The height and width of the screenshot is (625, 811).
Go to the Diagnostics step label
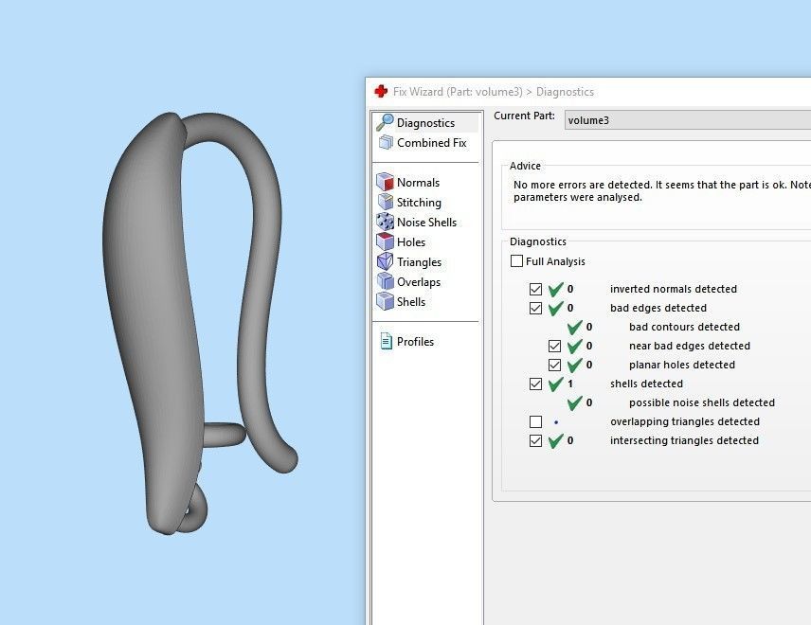point(425,123)
